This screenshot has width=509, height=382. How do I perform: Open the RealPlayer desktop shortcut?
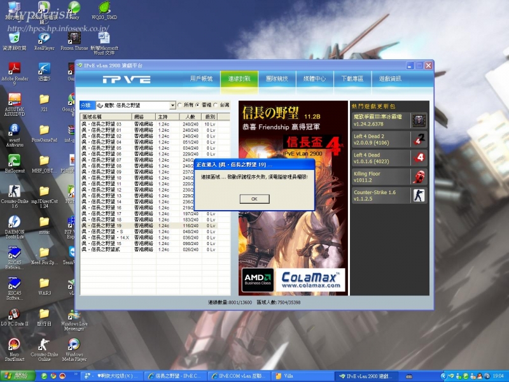[45, 38]
